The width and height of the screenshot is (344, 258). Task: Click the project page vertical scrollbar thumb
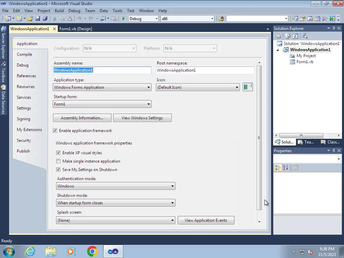[259, 137]
